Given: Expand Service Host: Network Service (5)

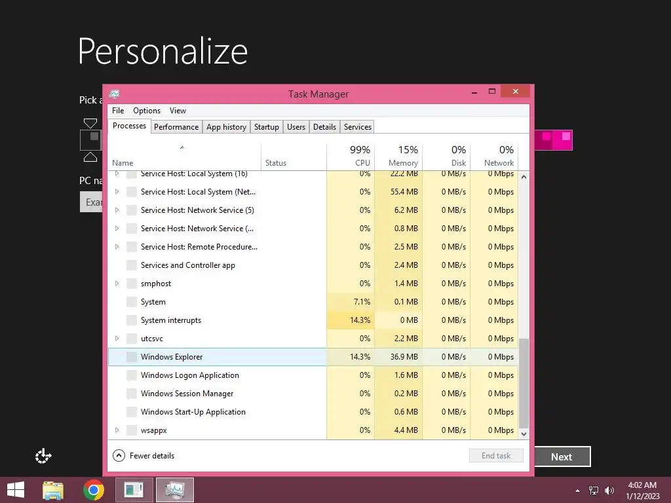Looking at the screenshot, I should click(117, 210).
